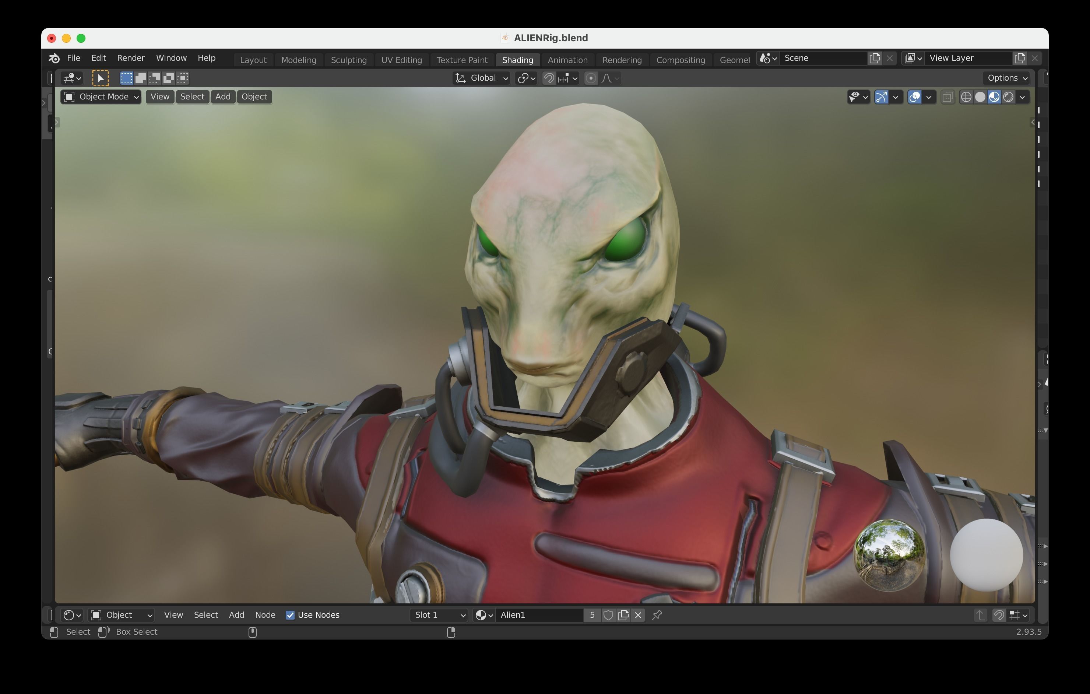
Task: Choose the extend selection mode icon
Action: [x=140, y=78]
